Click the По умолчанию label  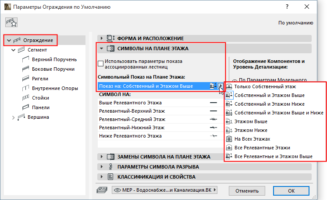point(295,23)
